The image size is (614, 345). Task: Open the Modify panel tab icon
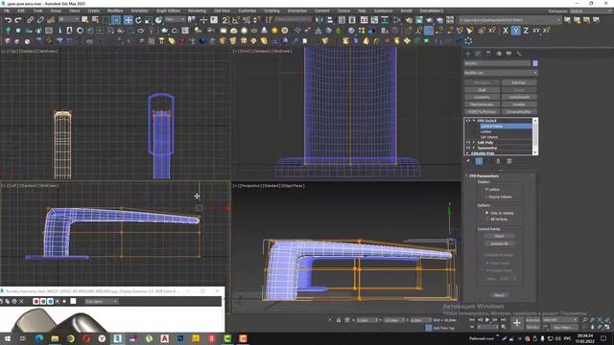[478, 54]
